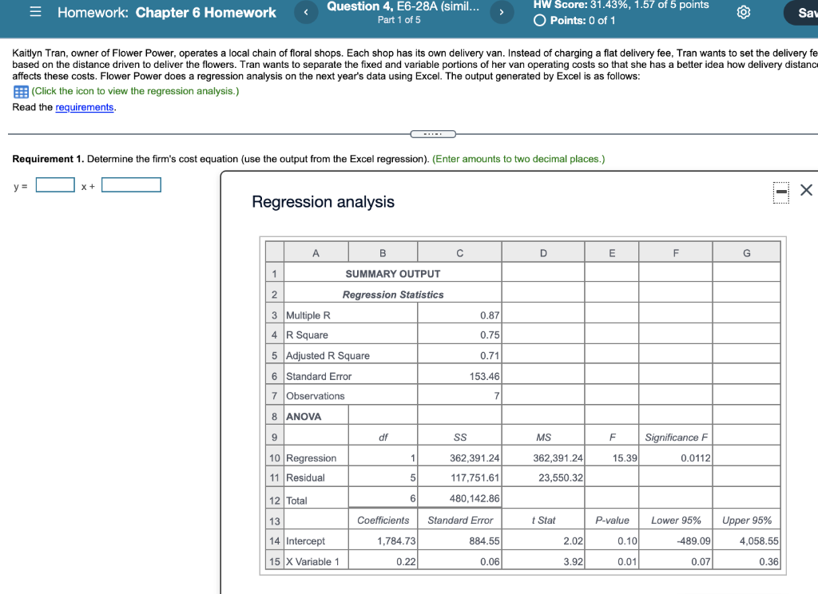Viewport: 818px width, 594px height.
Task: Click the answer box after x +
Action: pos(130,184)
